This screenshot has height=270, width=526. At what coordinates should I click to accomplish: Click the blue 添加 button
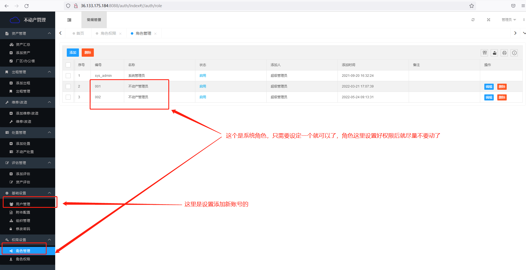[x=73, y=53]
